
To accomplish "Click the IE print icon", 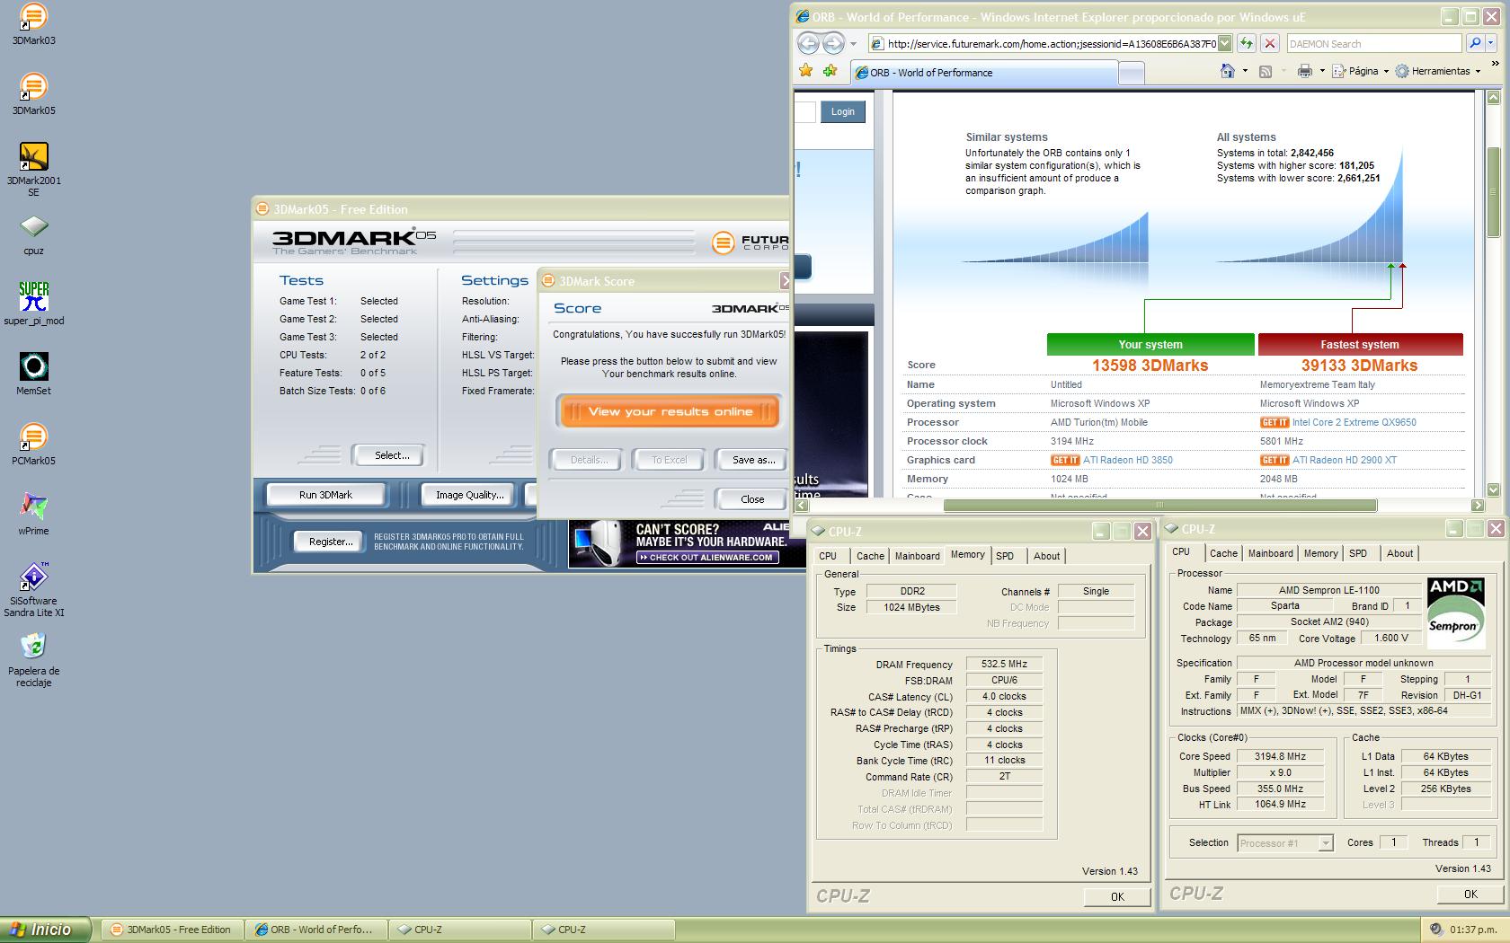I will click(1304, 71).
